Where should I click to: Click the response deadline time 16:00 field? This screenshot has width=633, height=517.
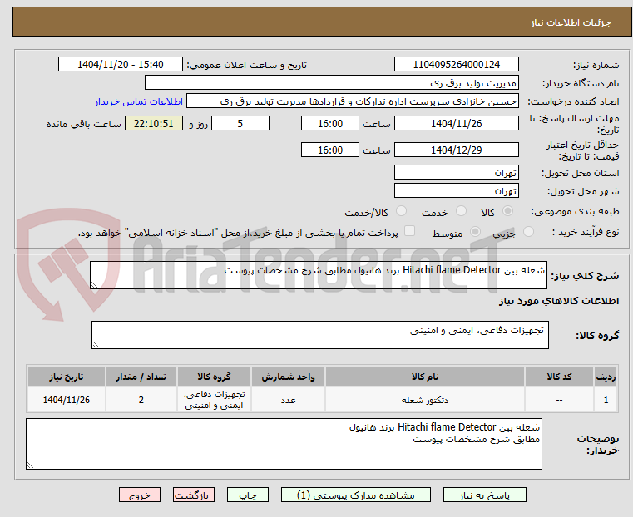coord(330,123)
